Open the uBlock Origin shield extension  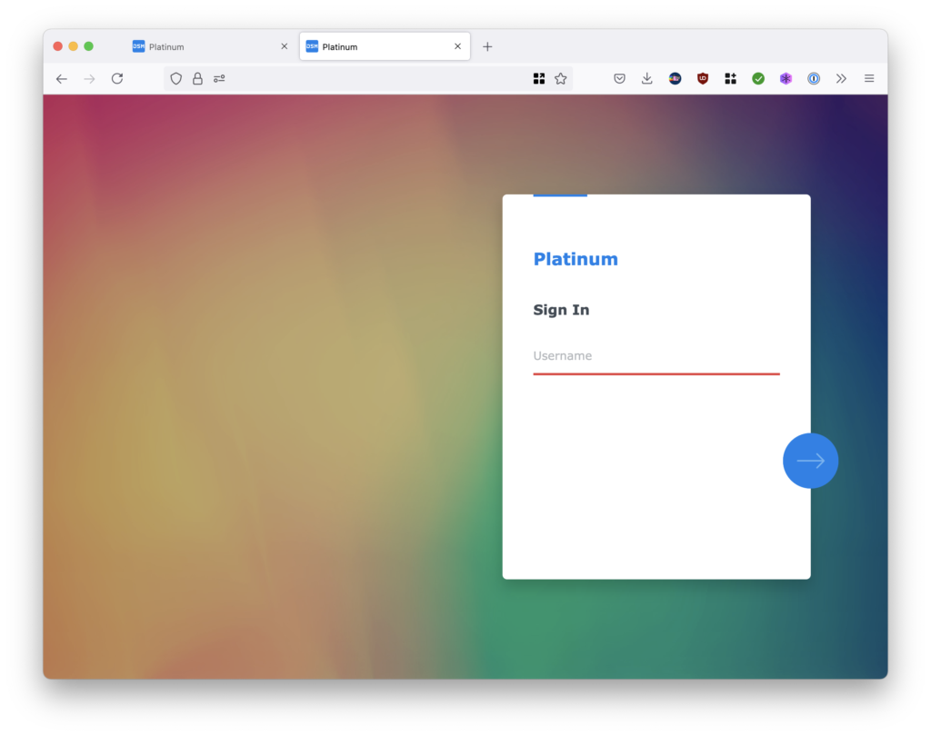click(x=703, y=78)
